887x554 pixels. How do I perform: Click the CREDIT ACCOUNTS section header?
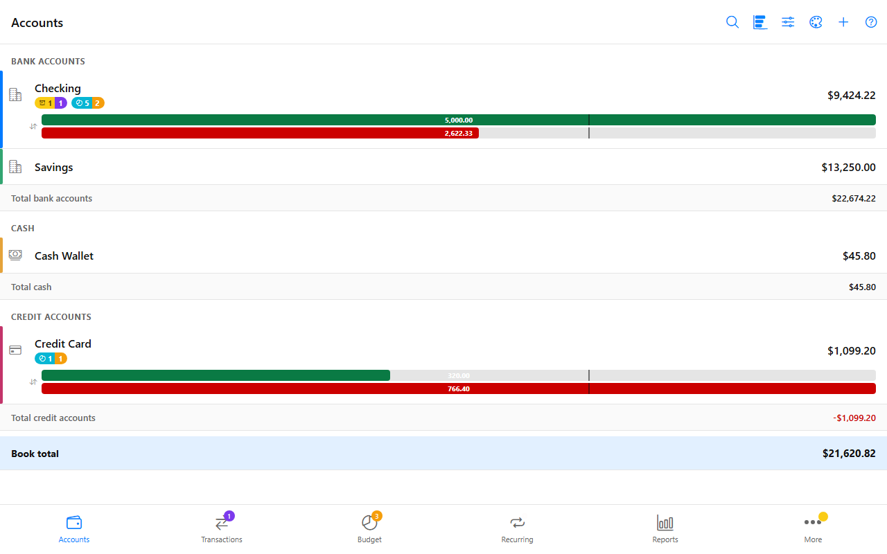point(51,316)
